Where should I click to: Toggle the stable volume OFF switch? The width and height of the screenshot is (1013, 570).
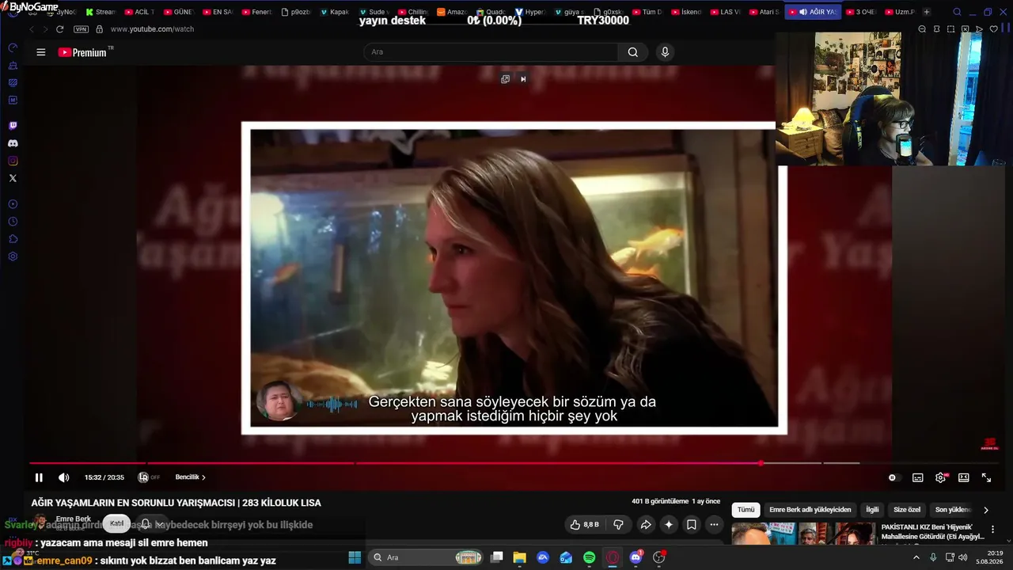[x=148, y=477]
